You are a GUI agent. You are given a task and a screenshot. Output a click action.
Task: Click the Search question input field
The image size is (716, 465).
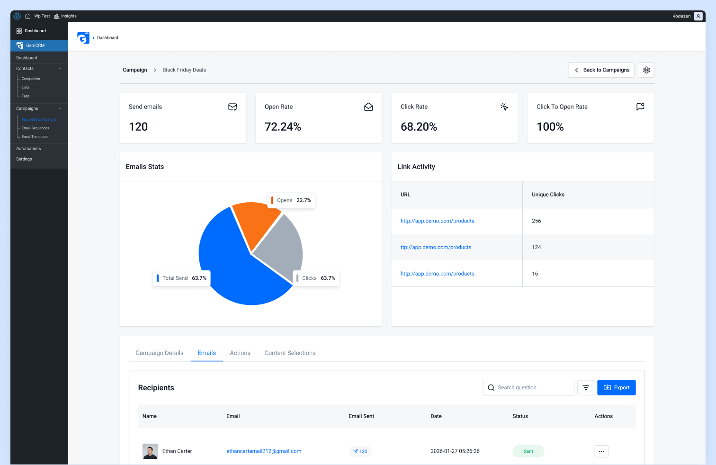[528, 387]
